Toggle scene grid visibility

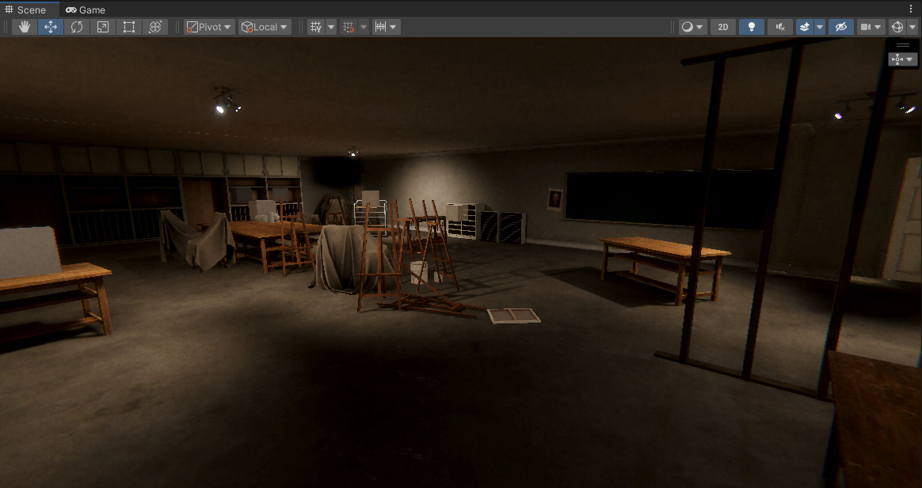pos(316,27)
